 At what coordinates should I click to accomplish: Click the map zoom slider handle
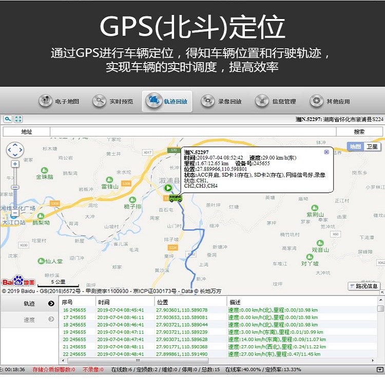coord(15,188)
